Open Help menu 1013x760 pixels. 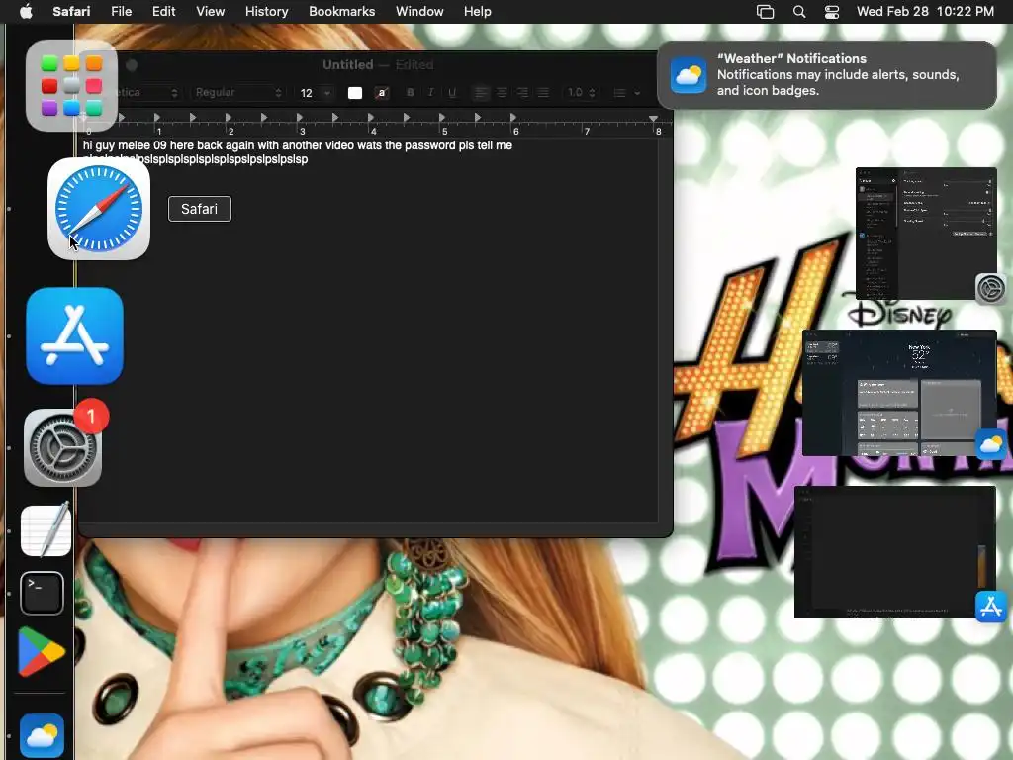[x=478, y=12]
